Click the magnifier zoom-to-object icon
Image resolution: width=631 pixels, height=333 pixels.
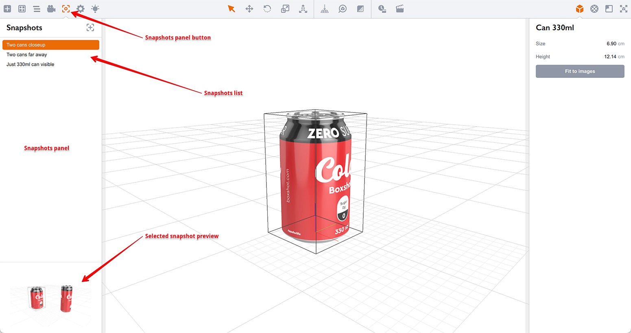click(343, 9)
